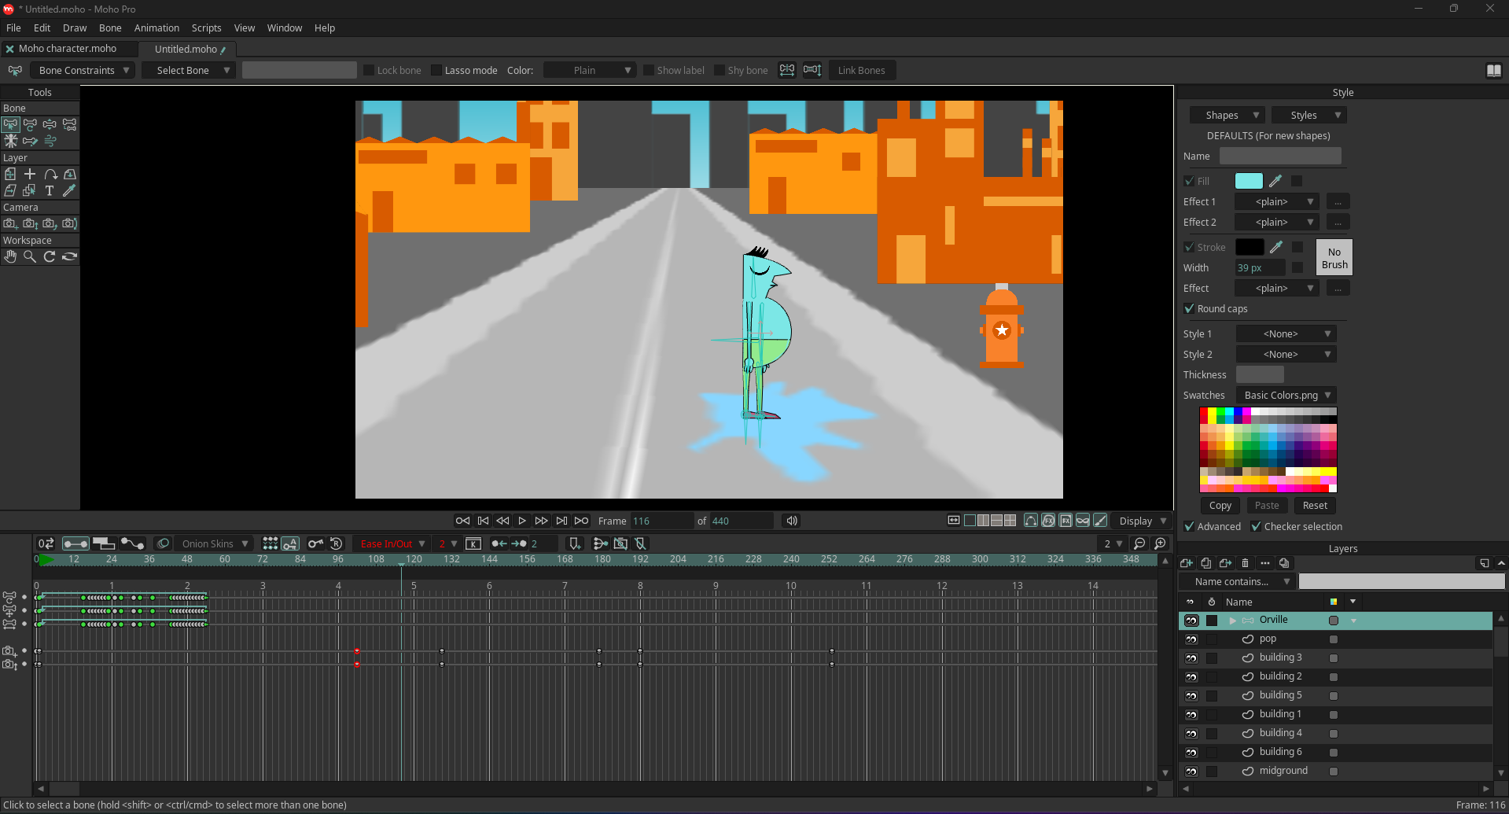The height and width of the screenshot is (814, 1509).
Task: Open the Swatches Basic Colors.png dropdown
Action: (x=1286, y=395)
